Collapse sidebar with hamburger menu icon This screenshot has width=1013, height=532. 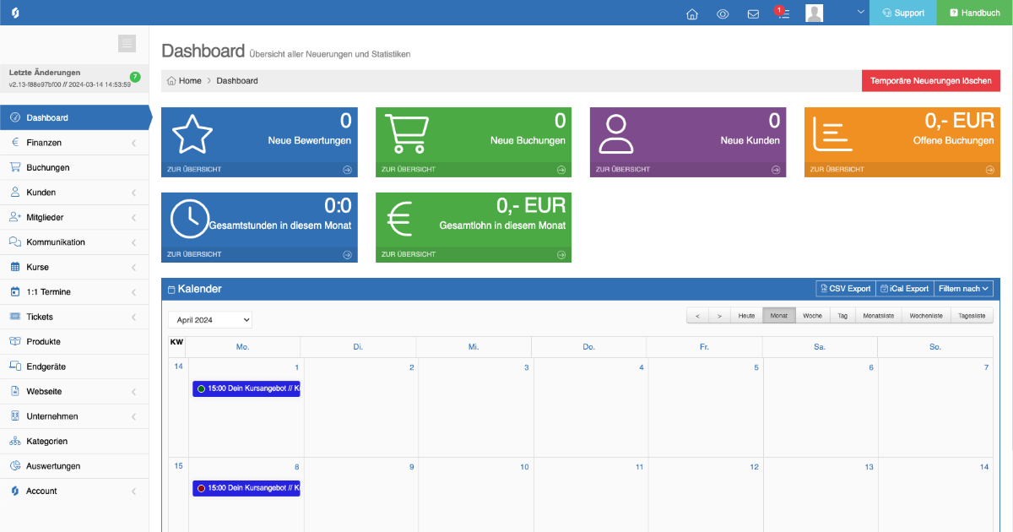click(127, 43)
